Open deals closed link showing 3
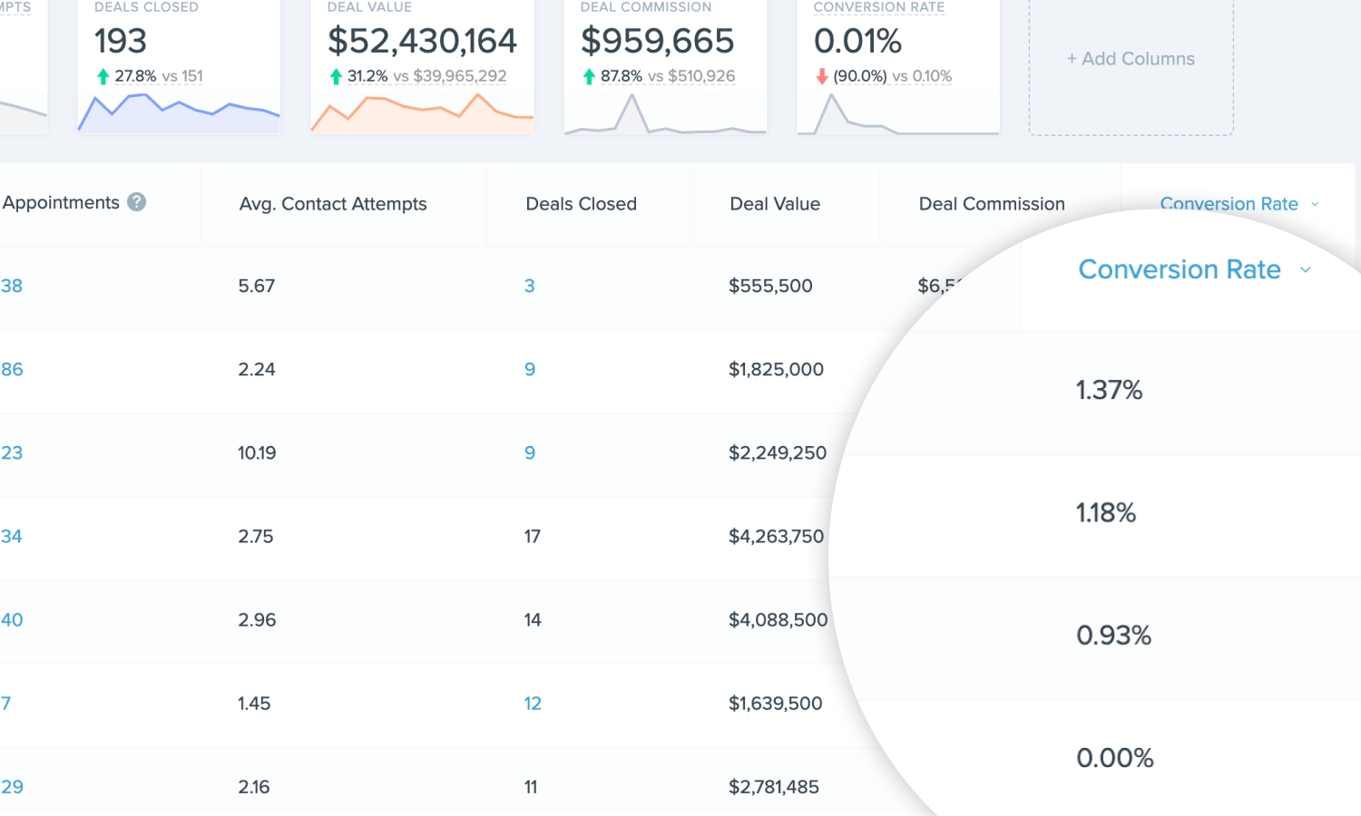Viewport: 1361px width, 816px height. point(530,286)
